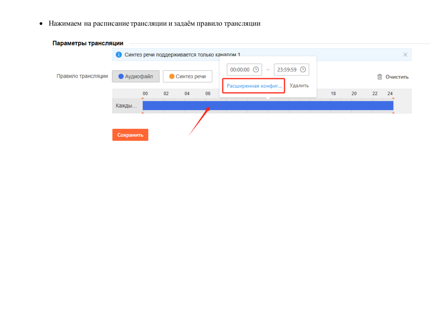Click the 02 hour mark on the timeline
Screen dimensions: 441x312
[166, 94]
